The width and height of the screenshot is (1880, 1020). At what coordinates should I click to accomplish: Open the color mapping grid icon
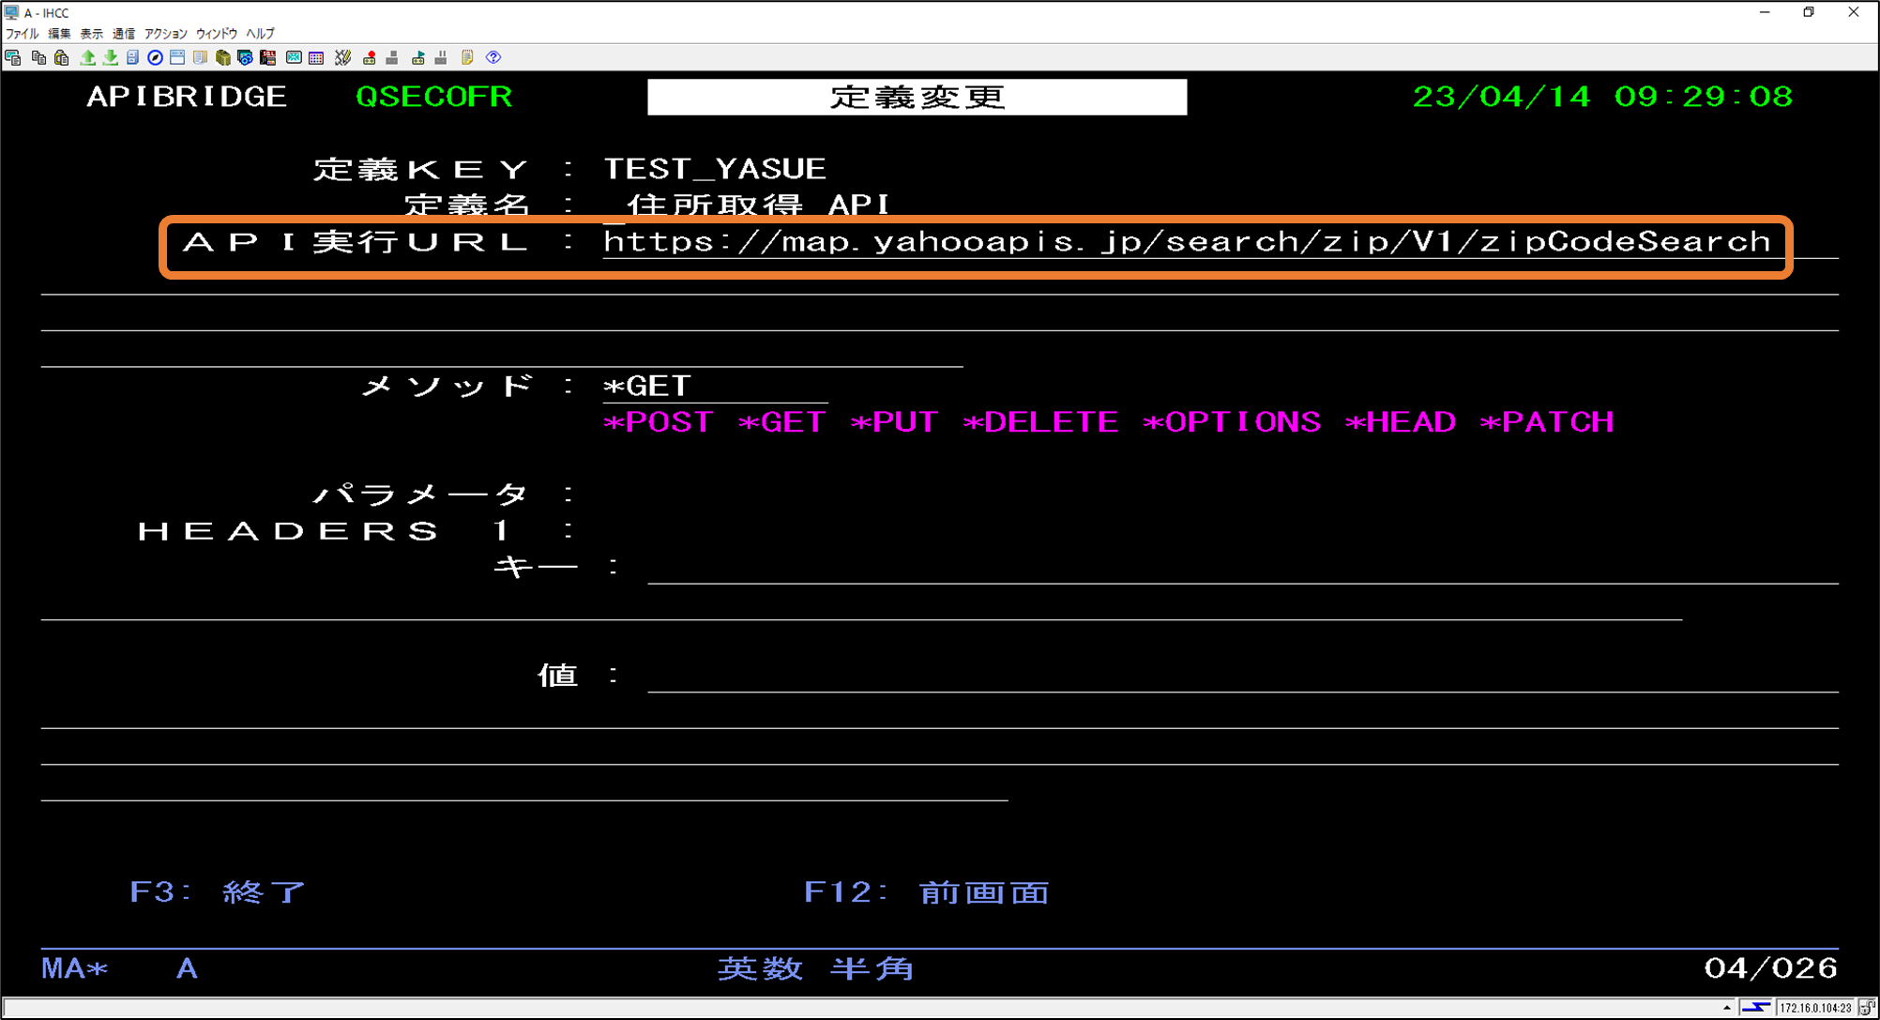tap(316, 57)
